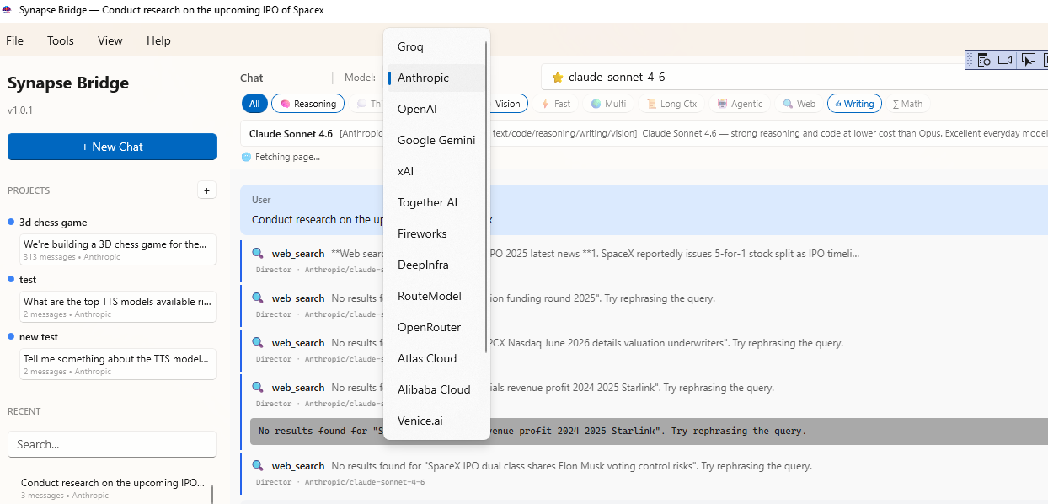
Task: Choose Together AI from the provider list
Action: (435, 202)
